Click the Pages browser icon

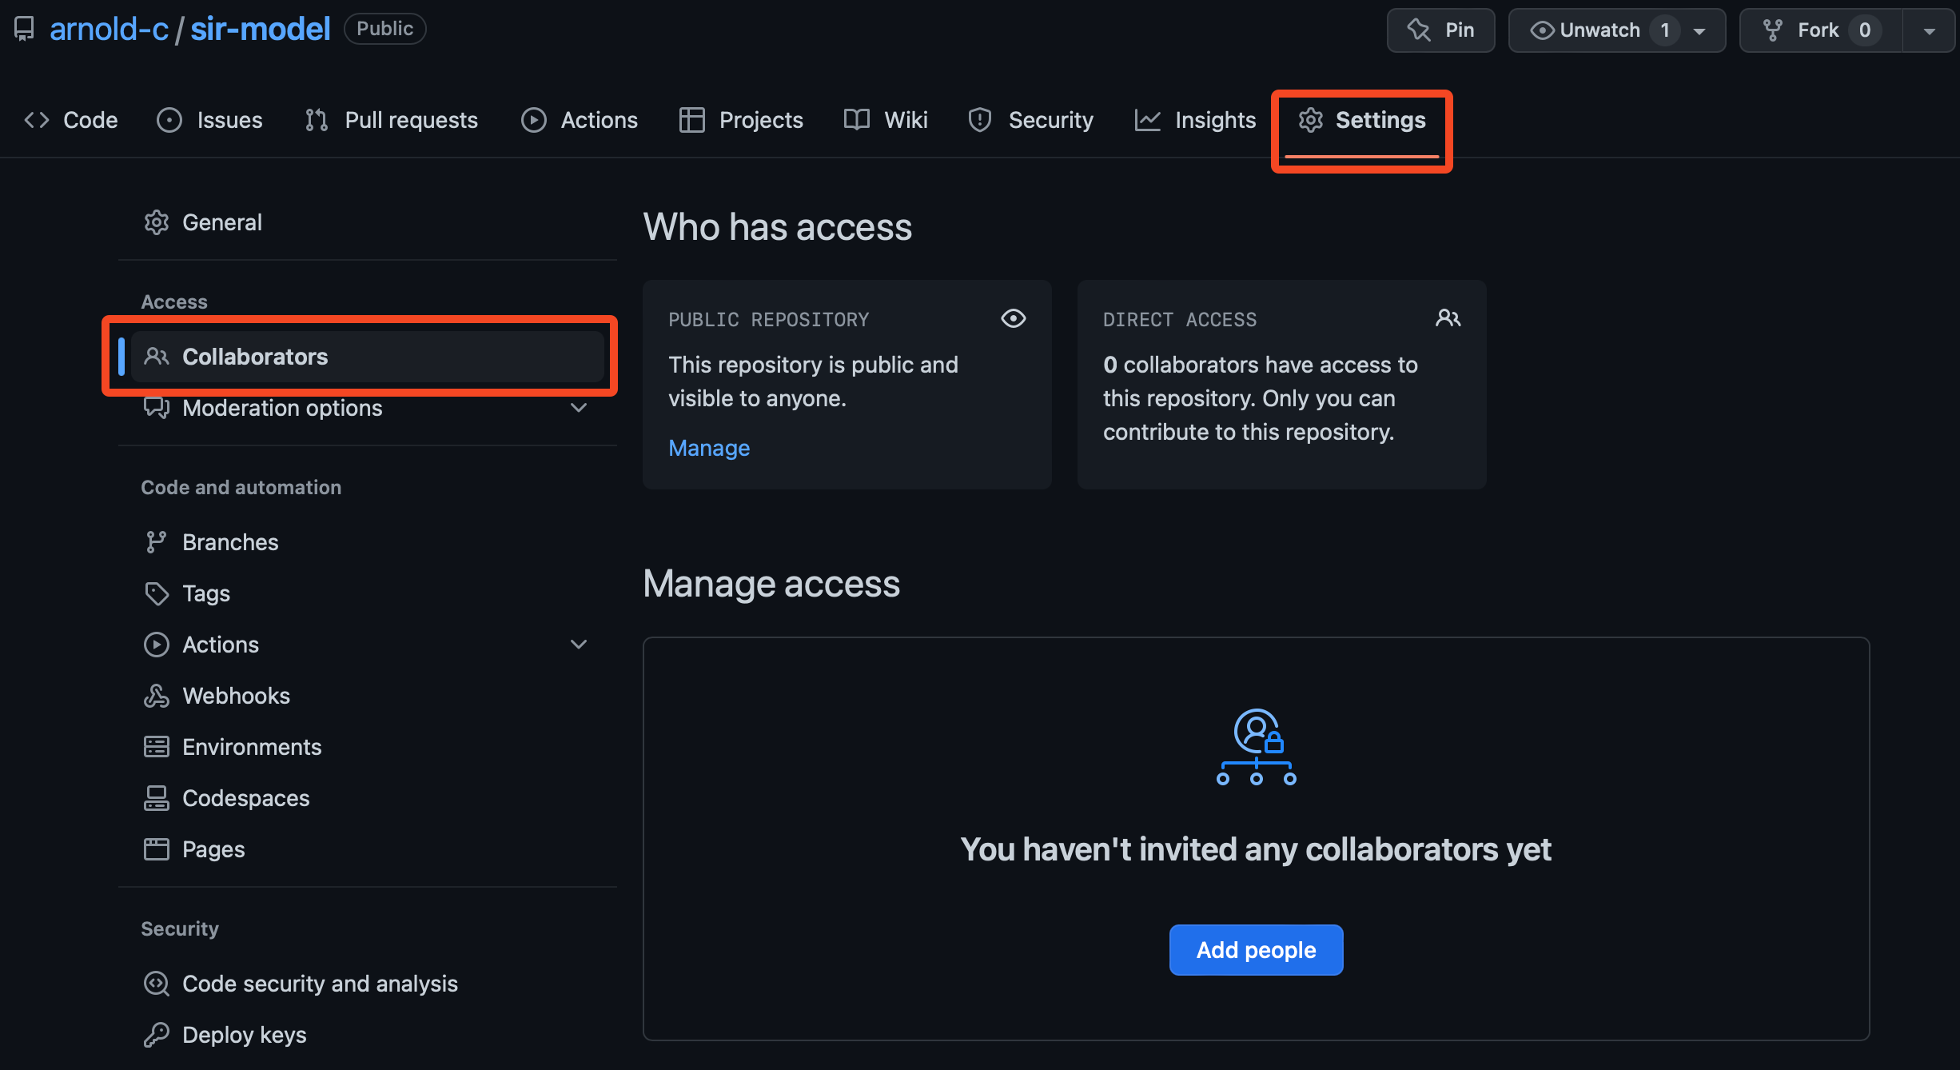point(156,849)
